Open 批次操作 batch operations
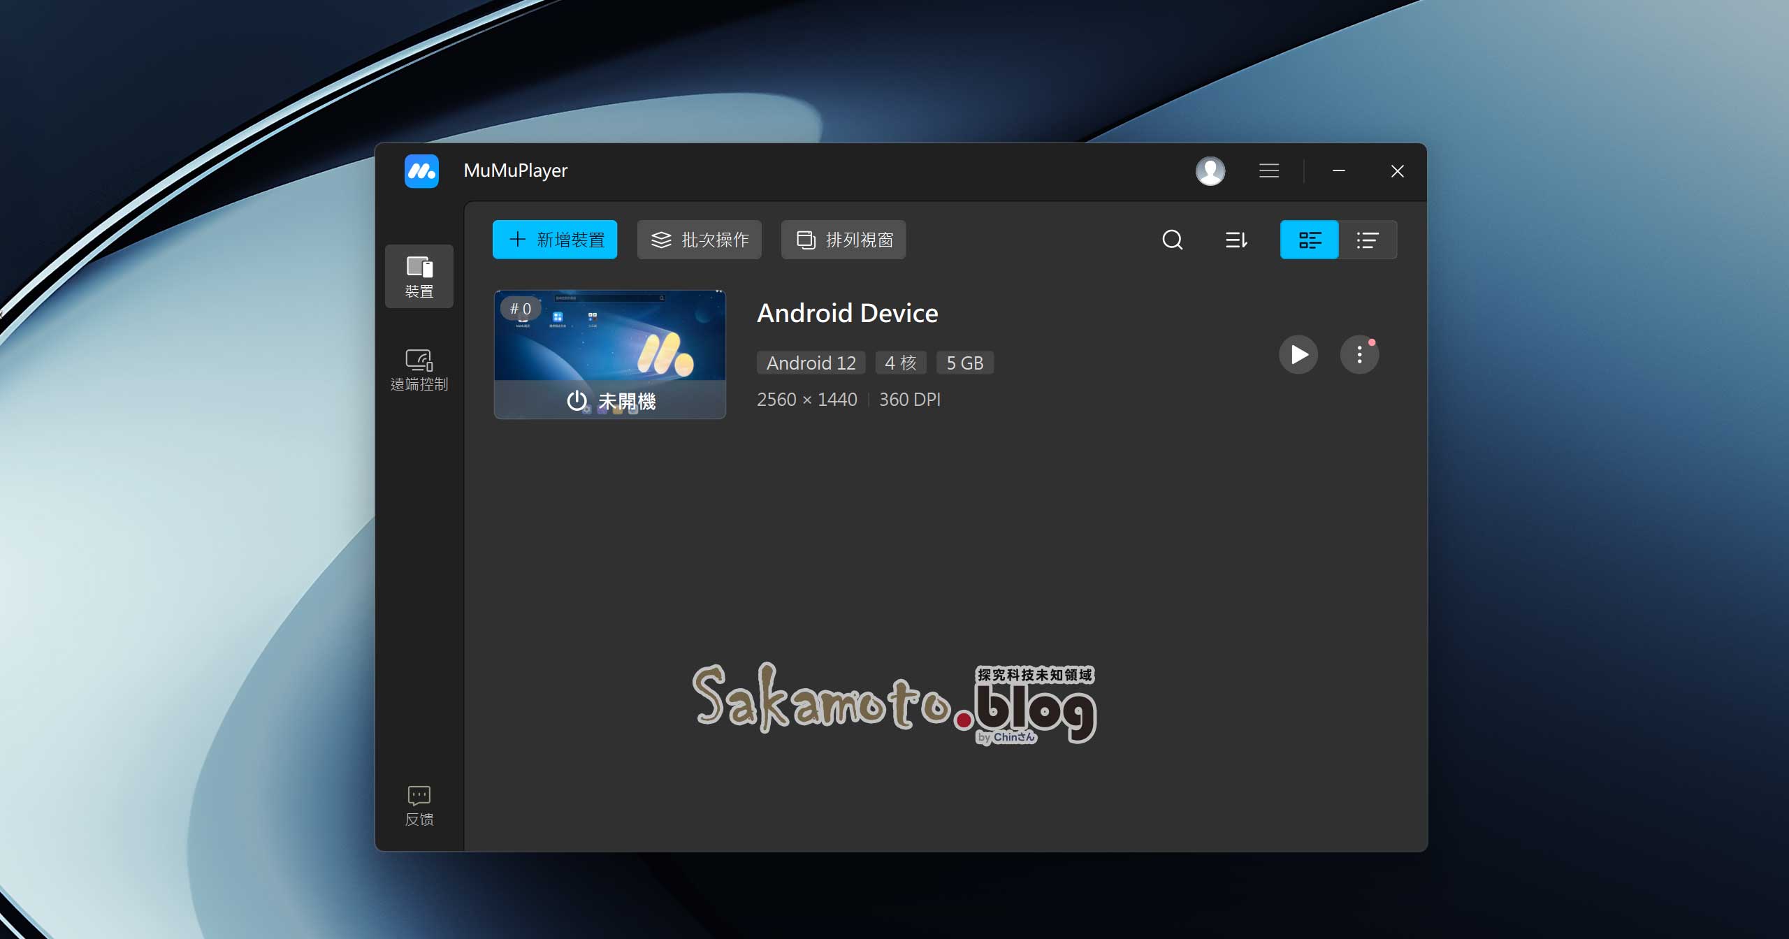Image resolution: width=1789 pixels, height=939 pixels. [x=700, y=240]
